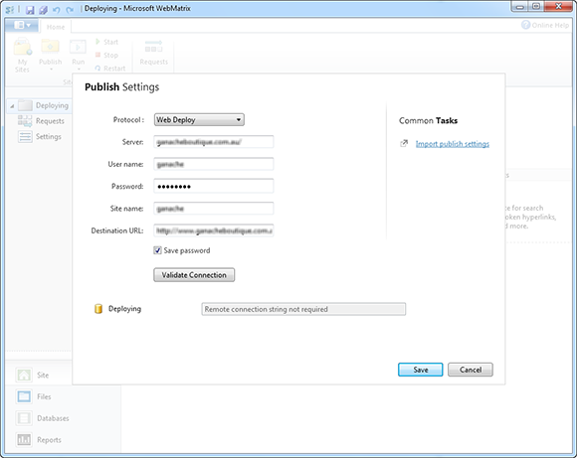The width and height of the screenshot is (577, 458).
Task: Click Stop in the ribbon
Action: point(106,55)
